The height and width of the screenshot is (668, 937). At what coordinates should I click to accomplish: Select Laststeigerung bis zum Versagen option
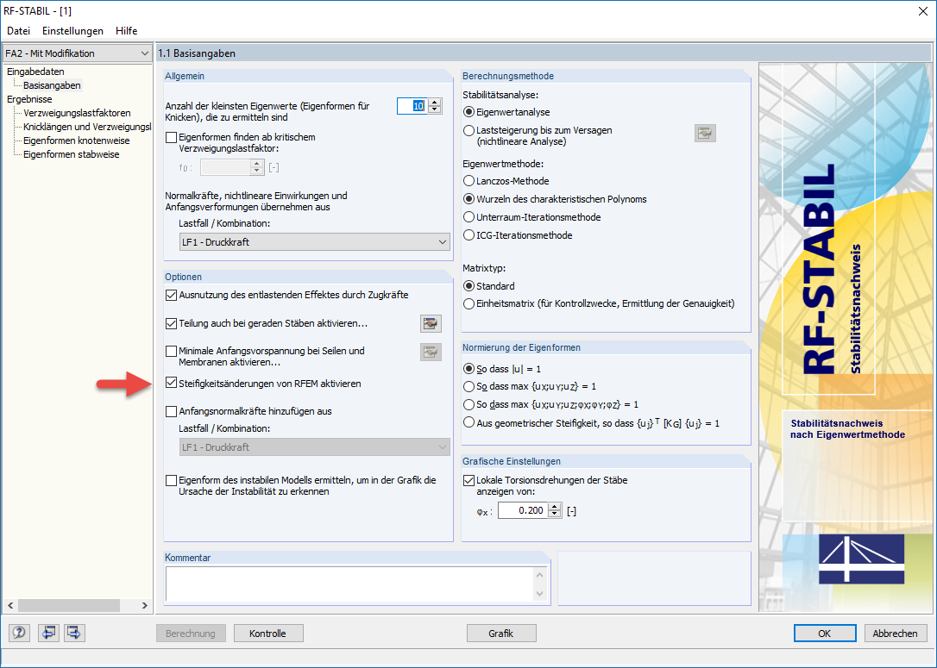coord(469,130)
